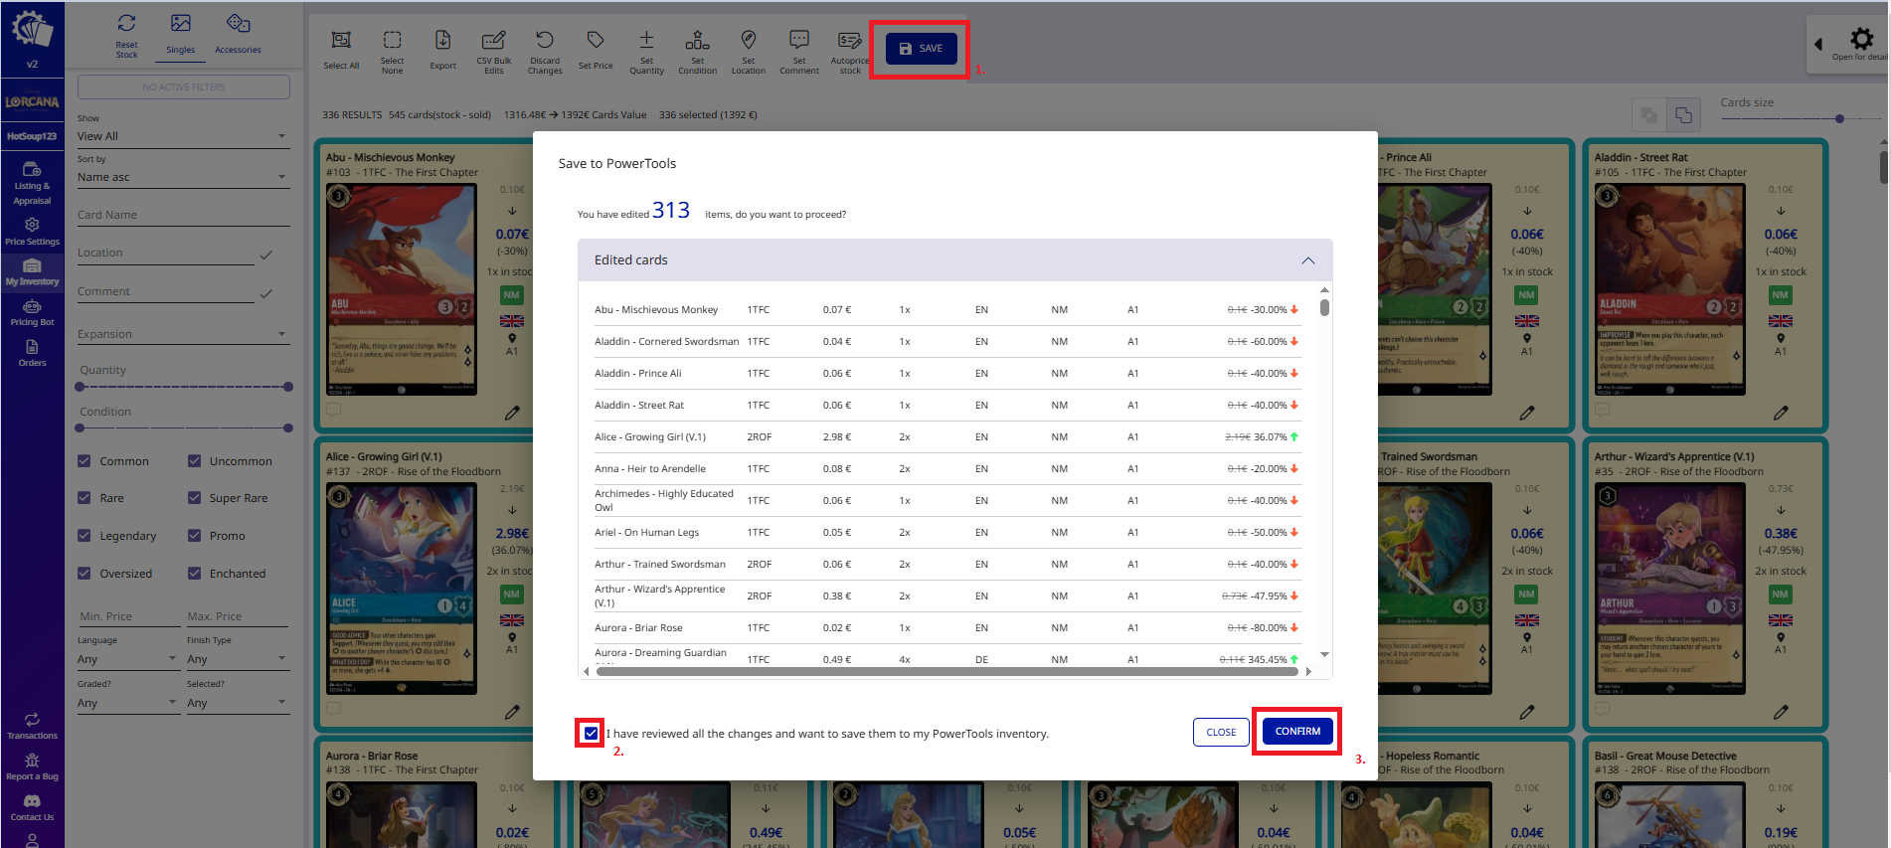Click the Autoprice stock icon

[850, 40]
